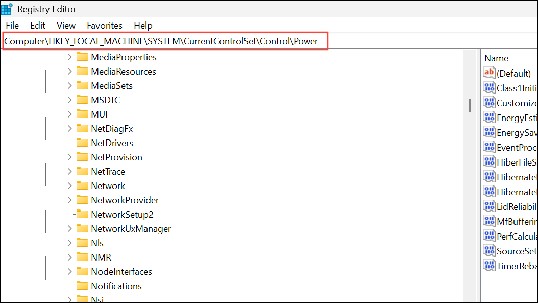Image resolution: width=538 pixels, height=303 pixels.
Task: Click the NetworkProvider key name
Action: point(125,200)
